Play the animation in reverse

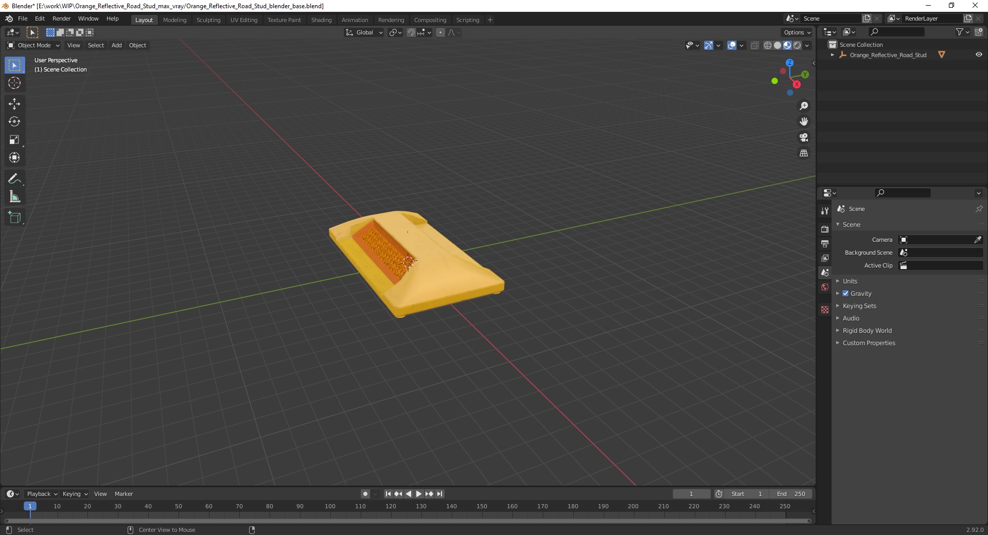click(x=409, y=494)
